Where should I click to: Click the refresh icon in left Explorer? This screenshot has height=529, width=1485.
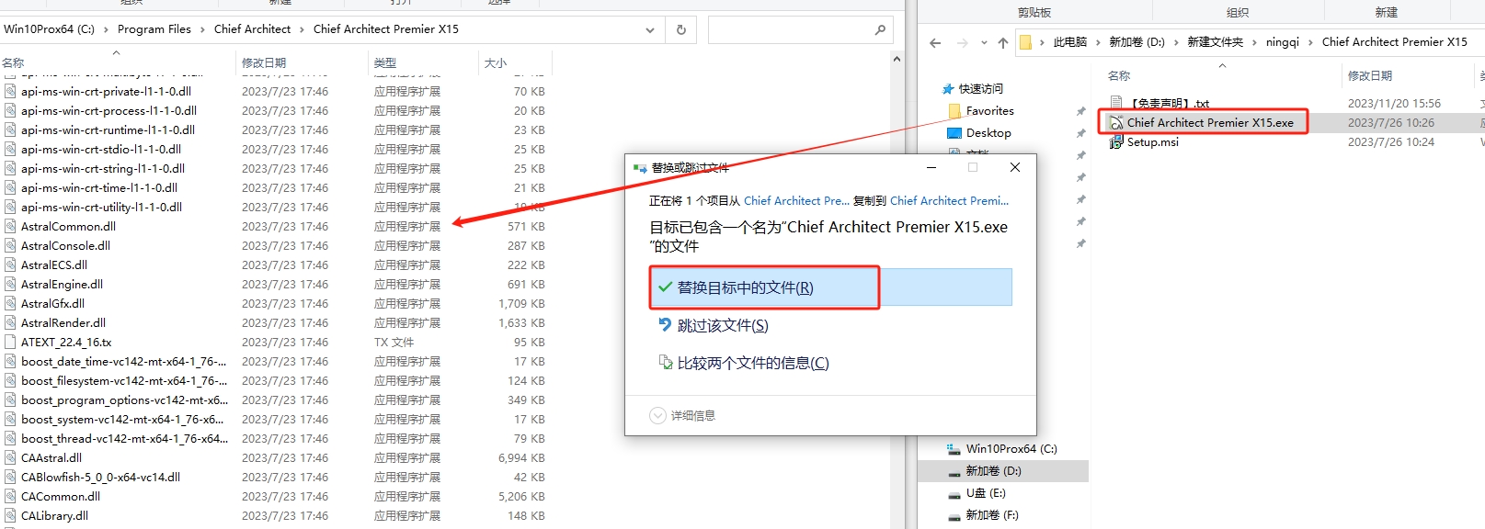(681, 29)
